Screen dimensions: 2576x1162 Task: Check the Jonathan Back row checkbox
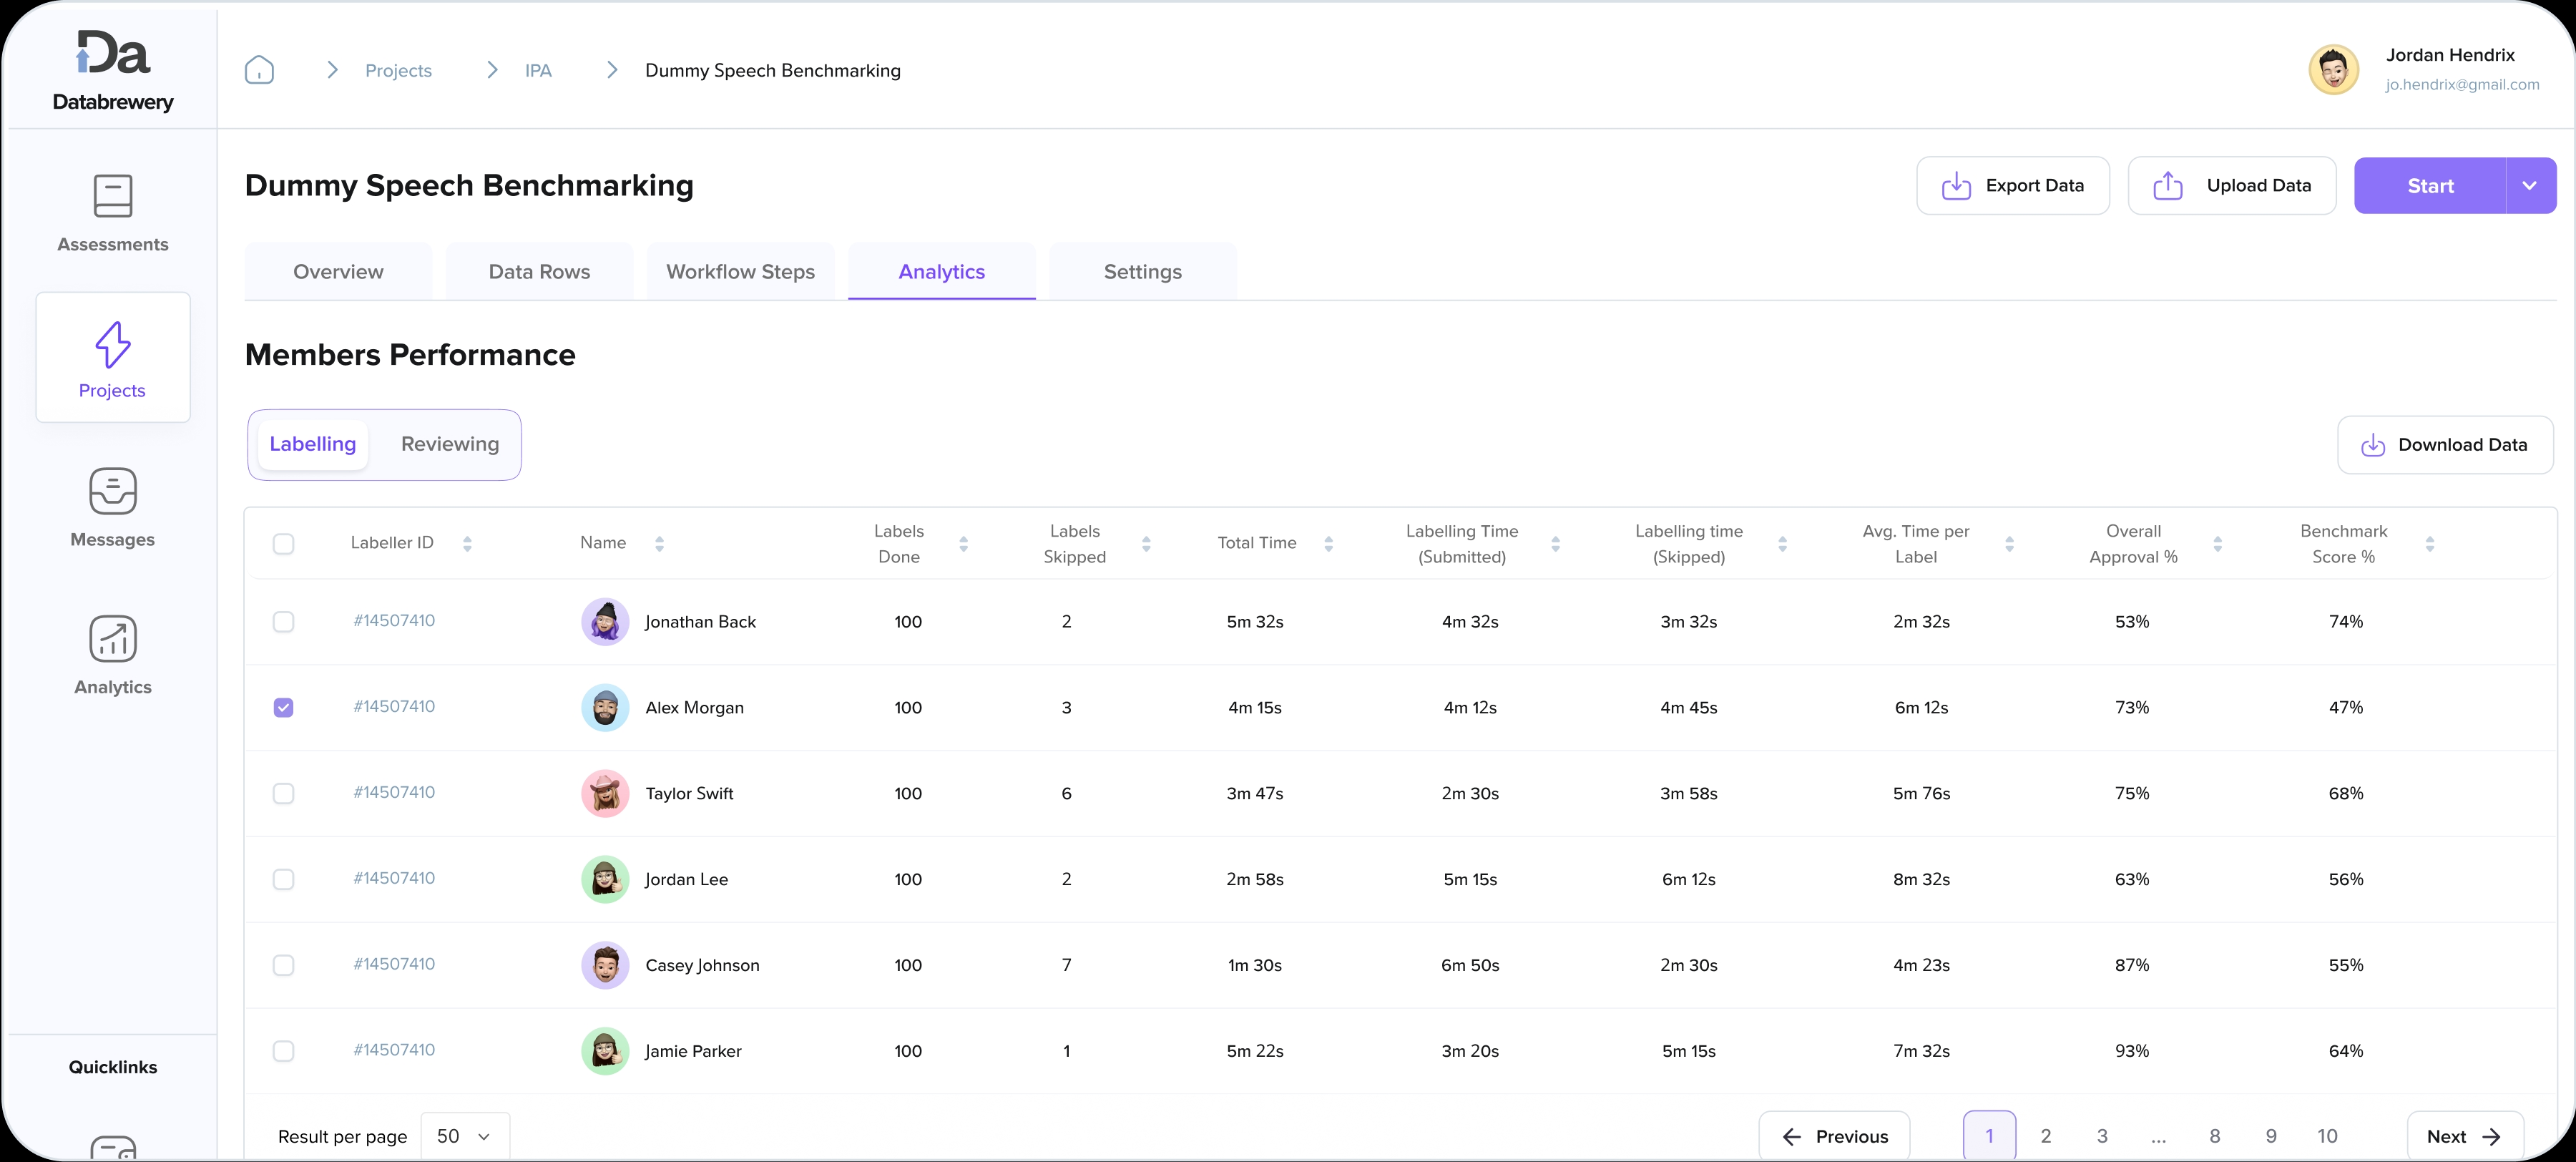click(x=284, y=622)
